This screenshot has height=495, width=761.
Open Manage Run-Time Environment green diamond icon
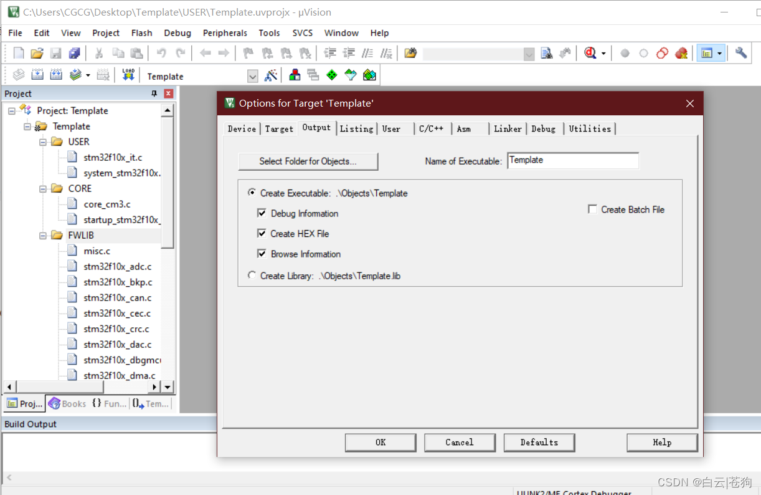[332, 75]
